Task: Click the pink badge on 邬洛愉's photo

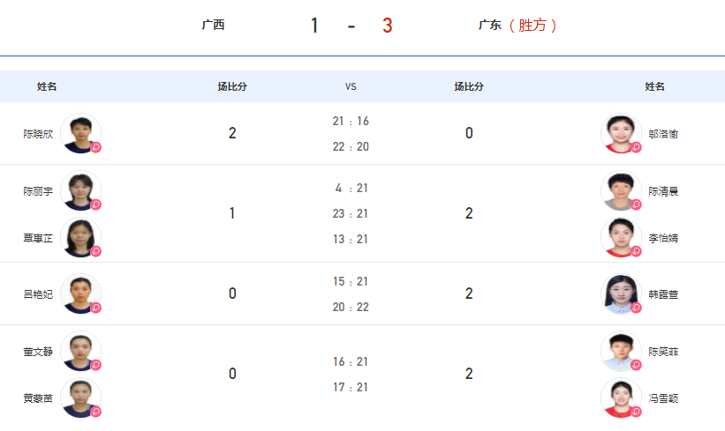Action: coord(636,147)
